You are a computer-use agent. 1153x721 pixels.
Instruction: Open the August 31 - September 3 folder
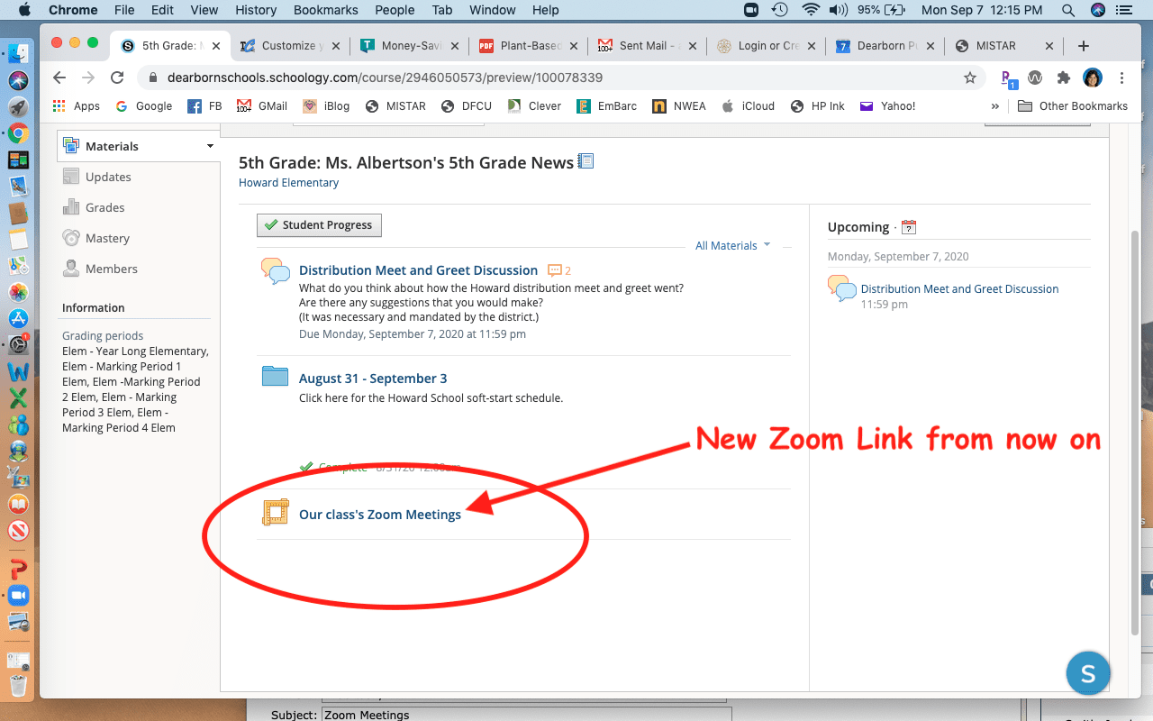coord(373,379)
